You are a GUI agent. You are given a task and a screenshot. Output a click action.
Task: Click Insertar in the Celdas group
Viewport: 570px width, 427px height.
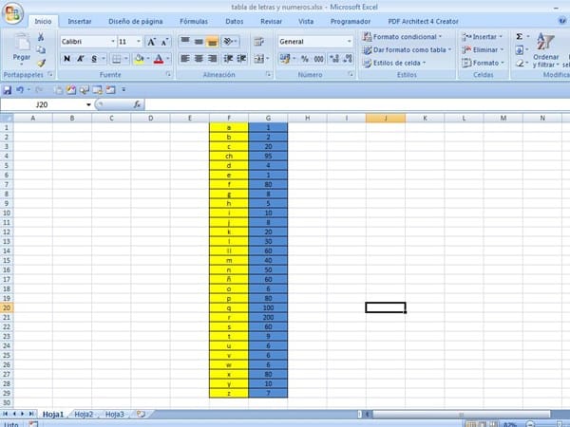pos(482,37)
